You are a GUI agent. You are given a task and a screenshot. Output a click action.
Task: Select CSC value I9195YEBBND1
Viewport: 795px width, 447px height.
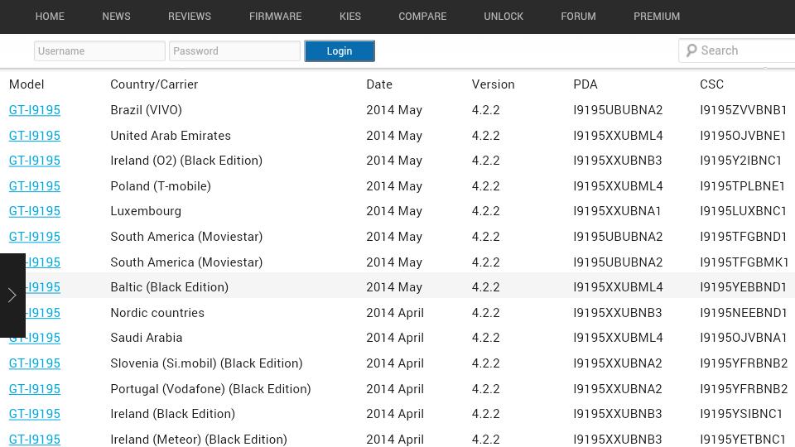pyautogui.click(x=744, y=287)
